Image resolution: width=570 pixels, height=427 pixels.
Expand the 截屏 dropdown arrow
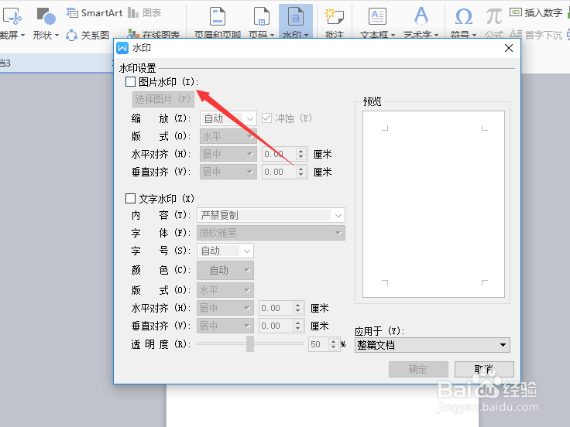coord(23,36)
